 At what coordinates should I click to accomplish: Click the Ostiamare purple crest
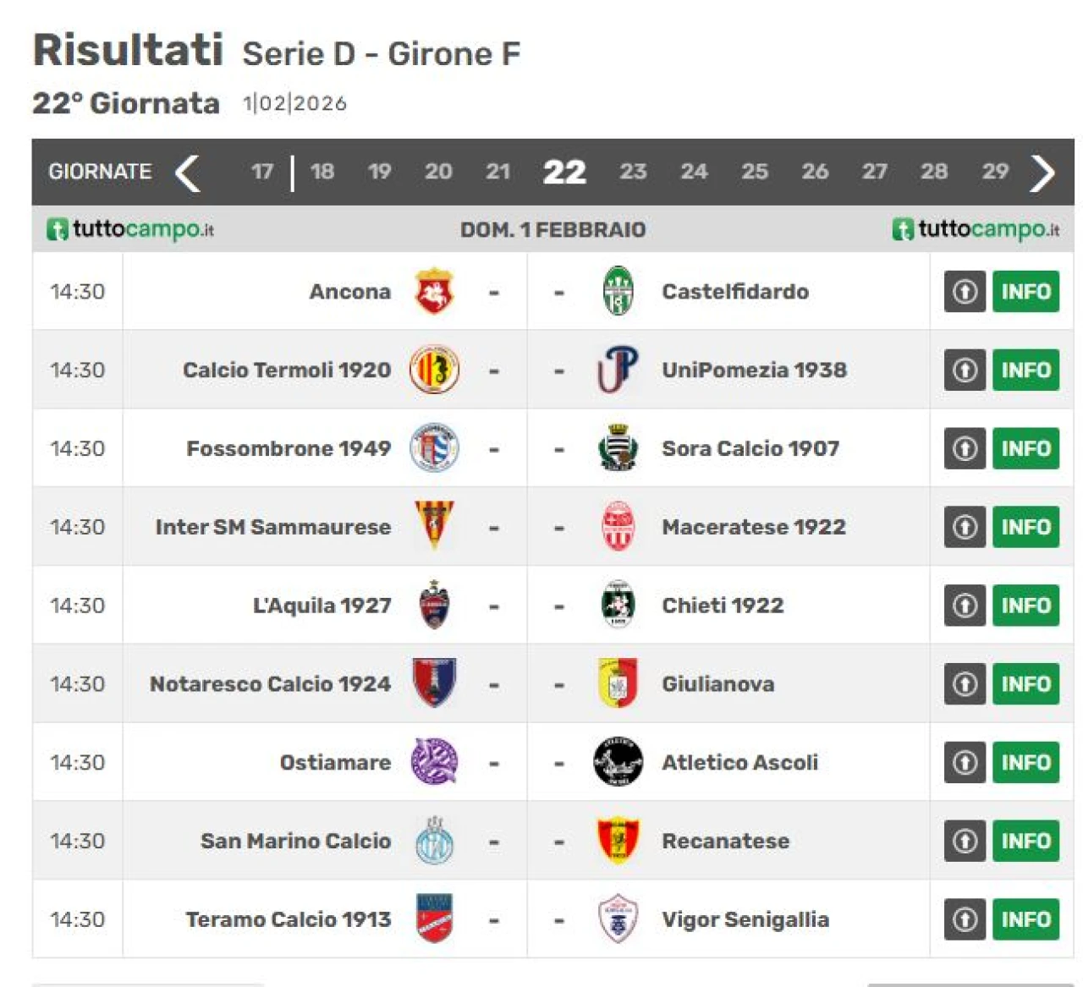coord(434,762)
